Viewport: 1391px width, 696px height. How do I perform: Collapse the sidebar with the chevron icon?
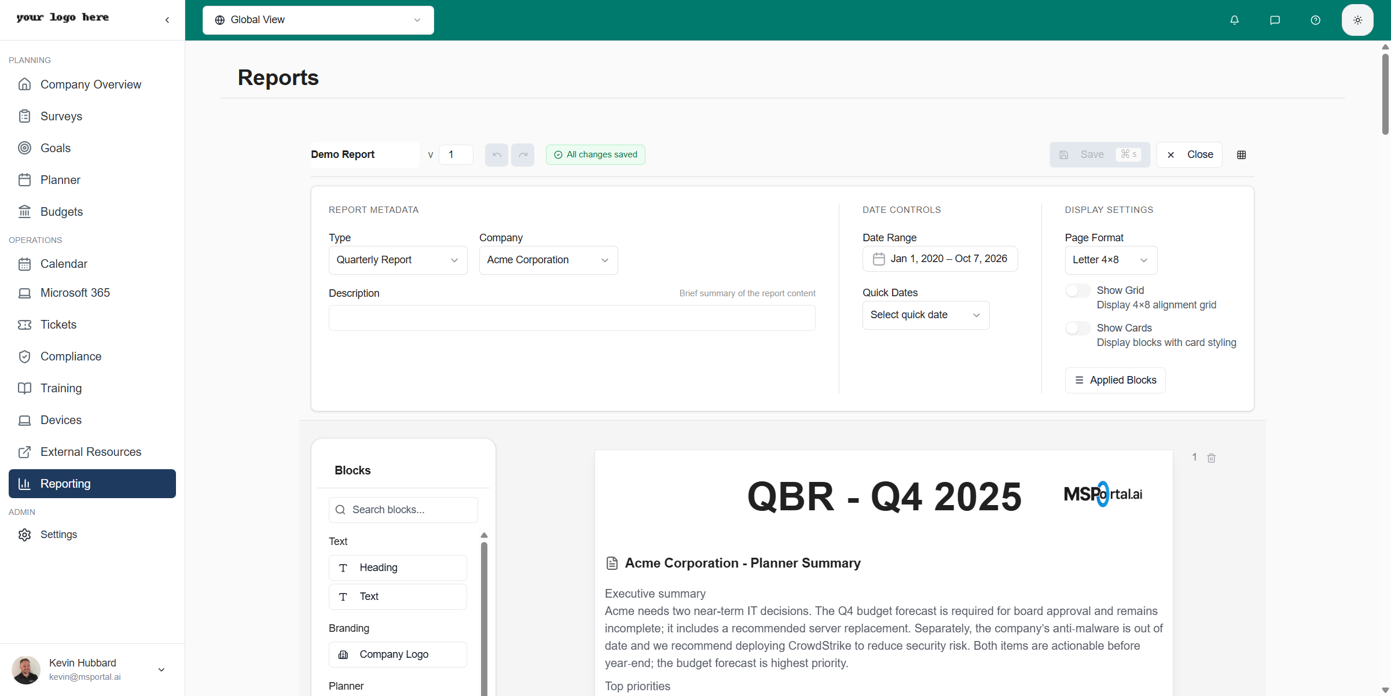point(167,19)
